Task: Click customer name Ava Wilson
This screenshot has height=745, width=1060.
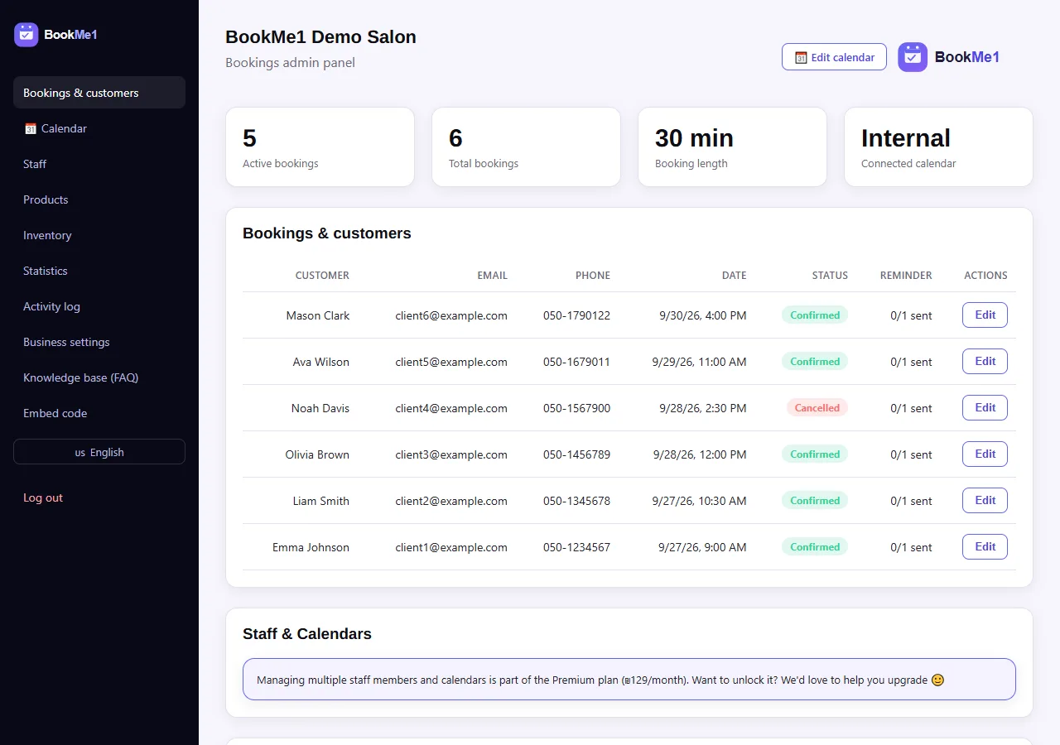Action: (x=321, y=362)
